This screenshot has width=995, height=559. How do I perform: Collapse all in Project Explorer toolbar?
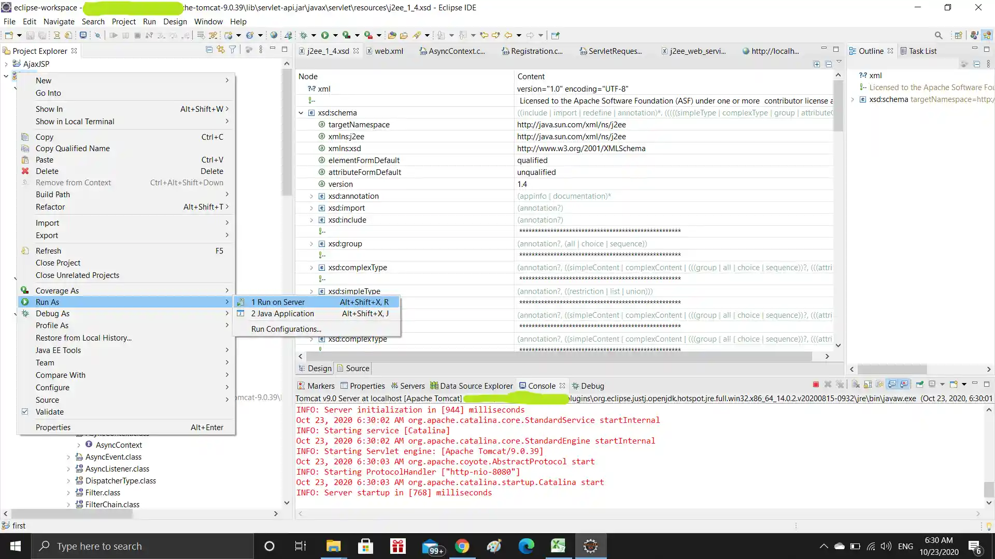209,50
